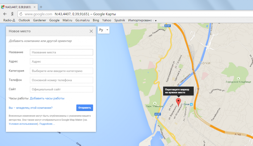Open a new browser tab
This screenshot has height=146, width=253.
click(x=41, y=7)
